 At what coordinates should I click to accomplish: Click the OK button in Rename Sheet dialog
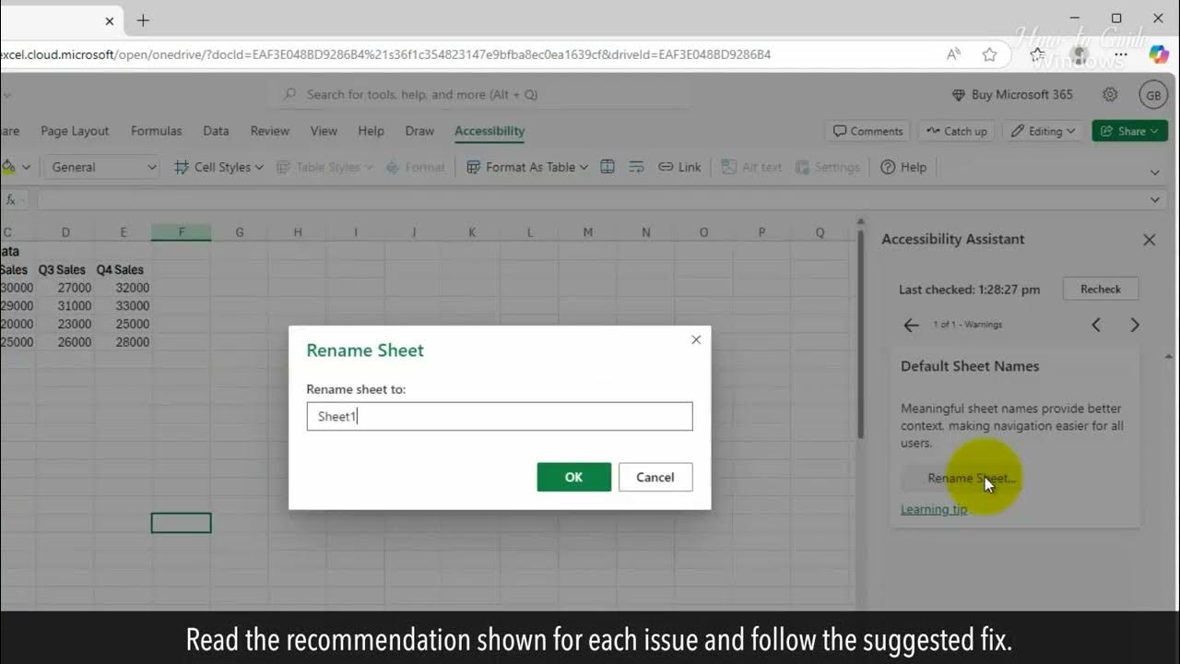pos(573,477)
